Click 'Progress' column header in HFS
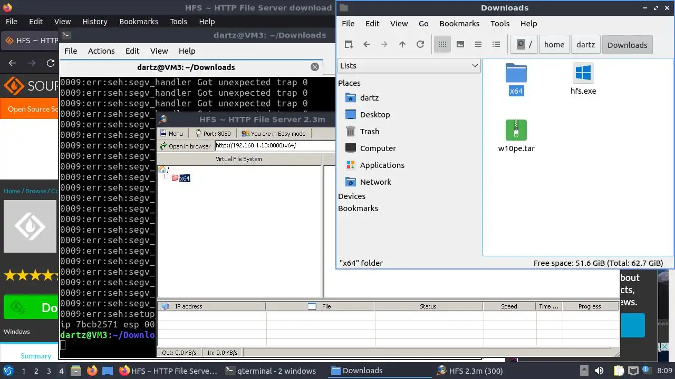Image resolution: width=675 pixels, height=379 pixels. coord(590,306)
